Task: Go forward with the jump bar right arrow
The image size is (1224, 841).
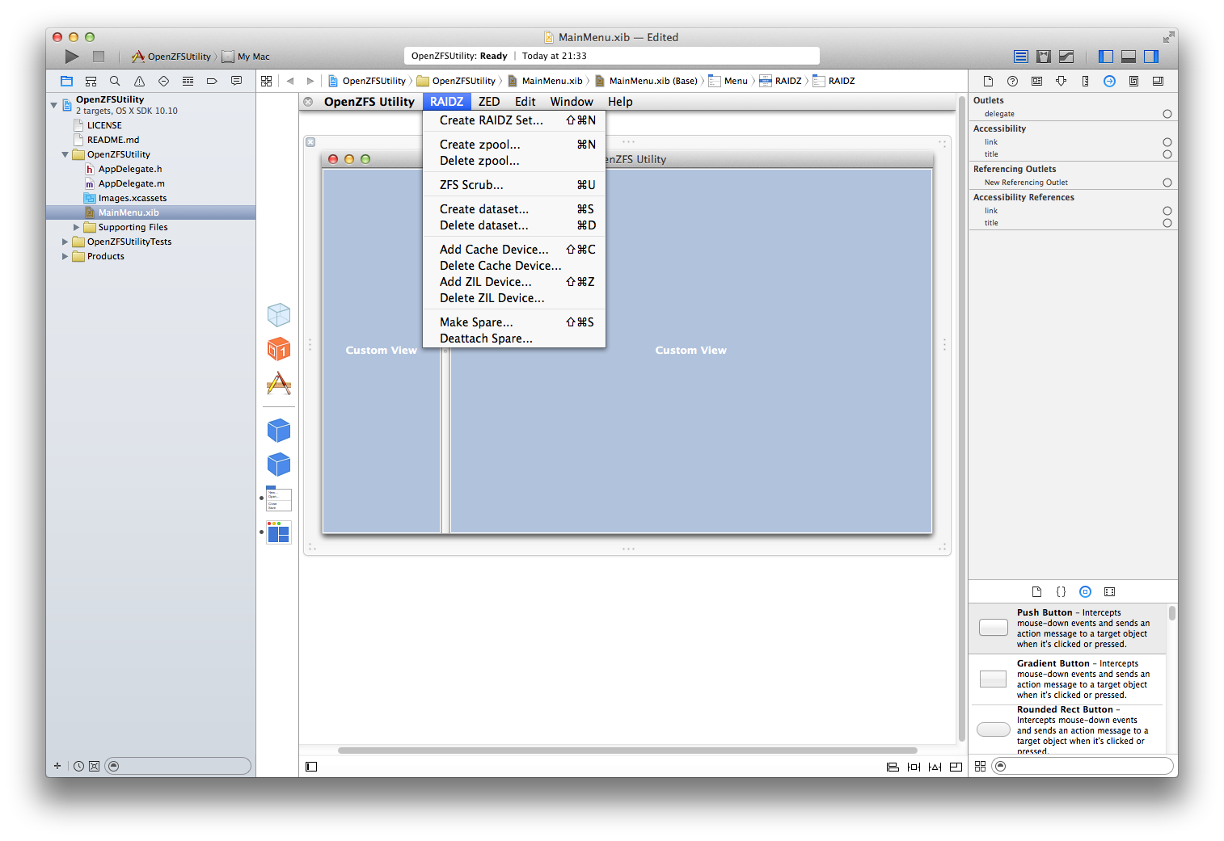Action: click(x=310, y=81)
